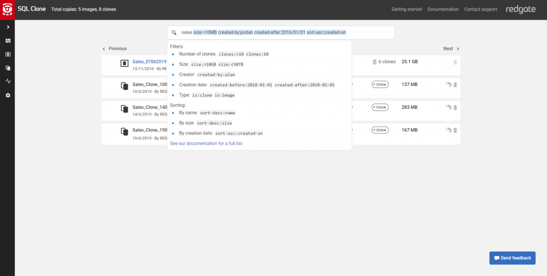Image resolution: width=547 pixels, height=276 pixels.
Task: Reset the 167 MB clone
Action: [x=449, y=130]
